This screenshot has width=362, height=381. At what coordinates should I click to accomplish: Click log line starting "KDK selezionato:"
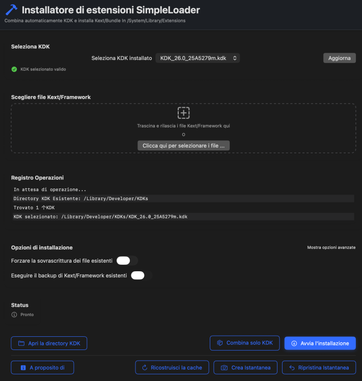tap(183, 217)
